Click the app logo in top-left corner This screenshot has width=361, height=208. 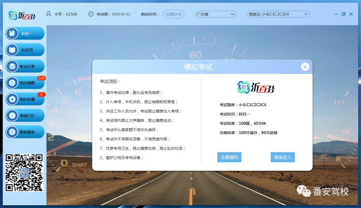tap(22, 15)
